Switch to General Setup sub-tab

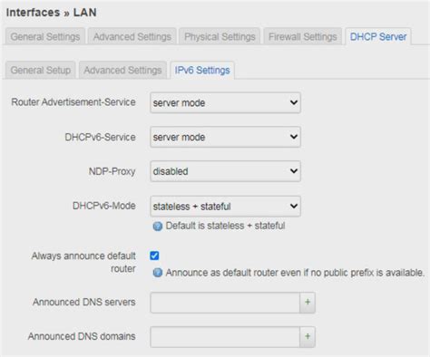click(x=41, y=70)
